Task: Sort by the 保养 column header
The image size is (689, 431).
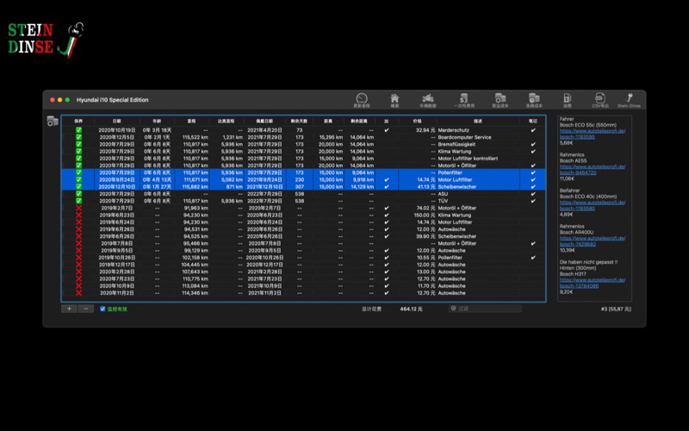Action: (x=78, y=121)
